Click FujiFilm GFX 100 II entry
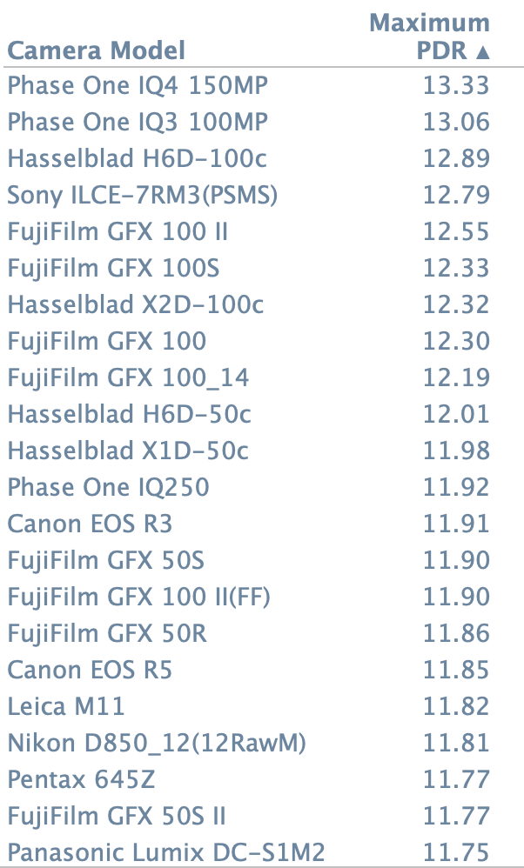The width and height of the screenshot is (524, 868). [x=118, y=231]
